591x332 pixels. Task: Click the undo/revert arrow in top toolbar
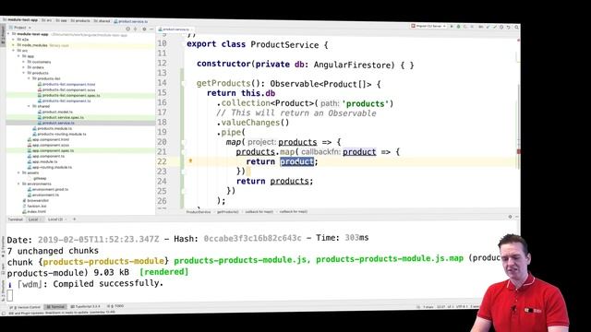pos(509,27)
